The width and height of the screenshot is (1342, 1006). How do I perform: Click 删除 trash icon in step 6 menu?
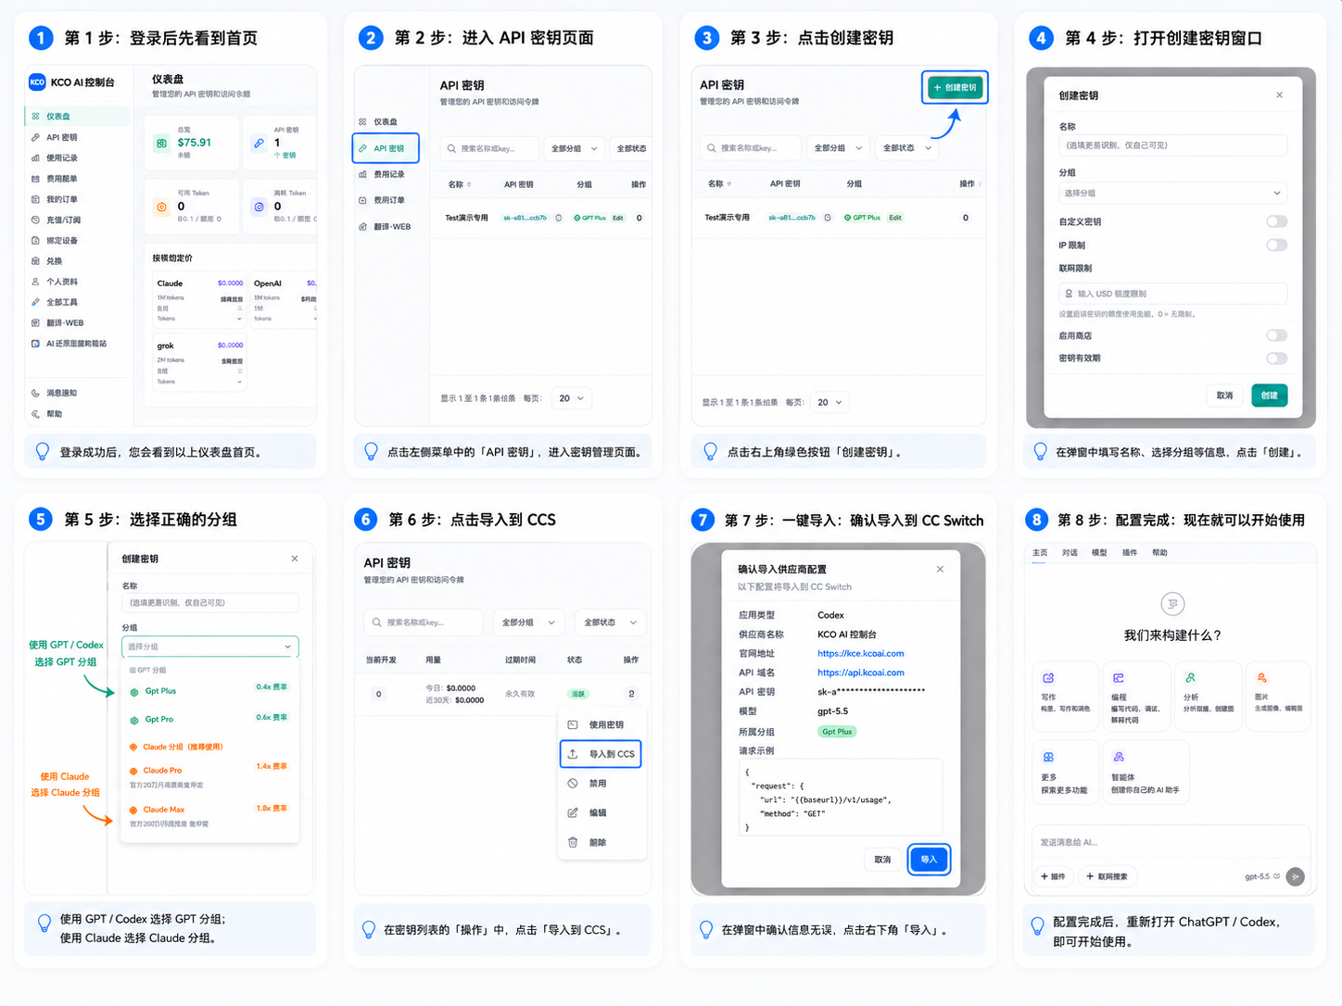tap(573, 842)
